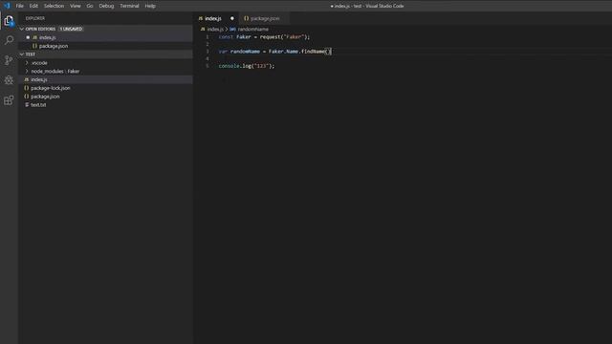Open the Edit menu
Image resolution: width=612 pixels, height=344 pixels.
[x=33, y=6]
